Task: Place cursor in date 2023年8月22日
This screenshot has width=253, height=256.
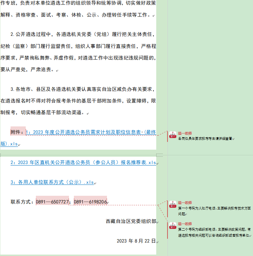Action: 136,241
